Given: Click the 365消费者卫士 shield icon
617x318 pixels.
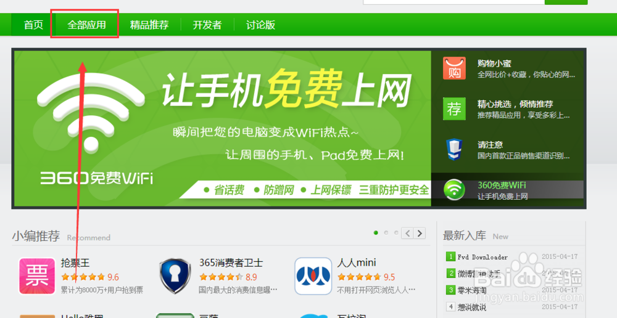Looking at the screenshot, I should pos(175,276).
